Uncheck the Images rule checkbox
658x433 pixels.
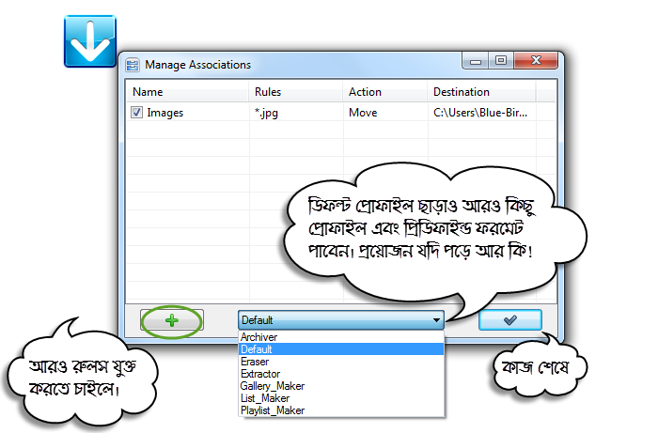[x=136, y=113]
